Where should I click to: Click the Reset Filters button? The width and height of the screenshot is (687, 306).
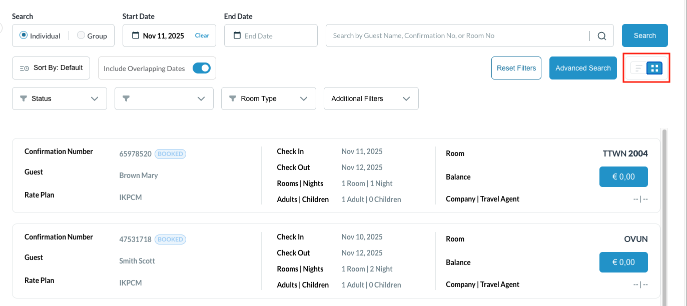(x=516, y=68)
